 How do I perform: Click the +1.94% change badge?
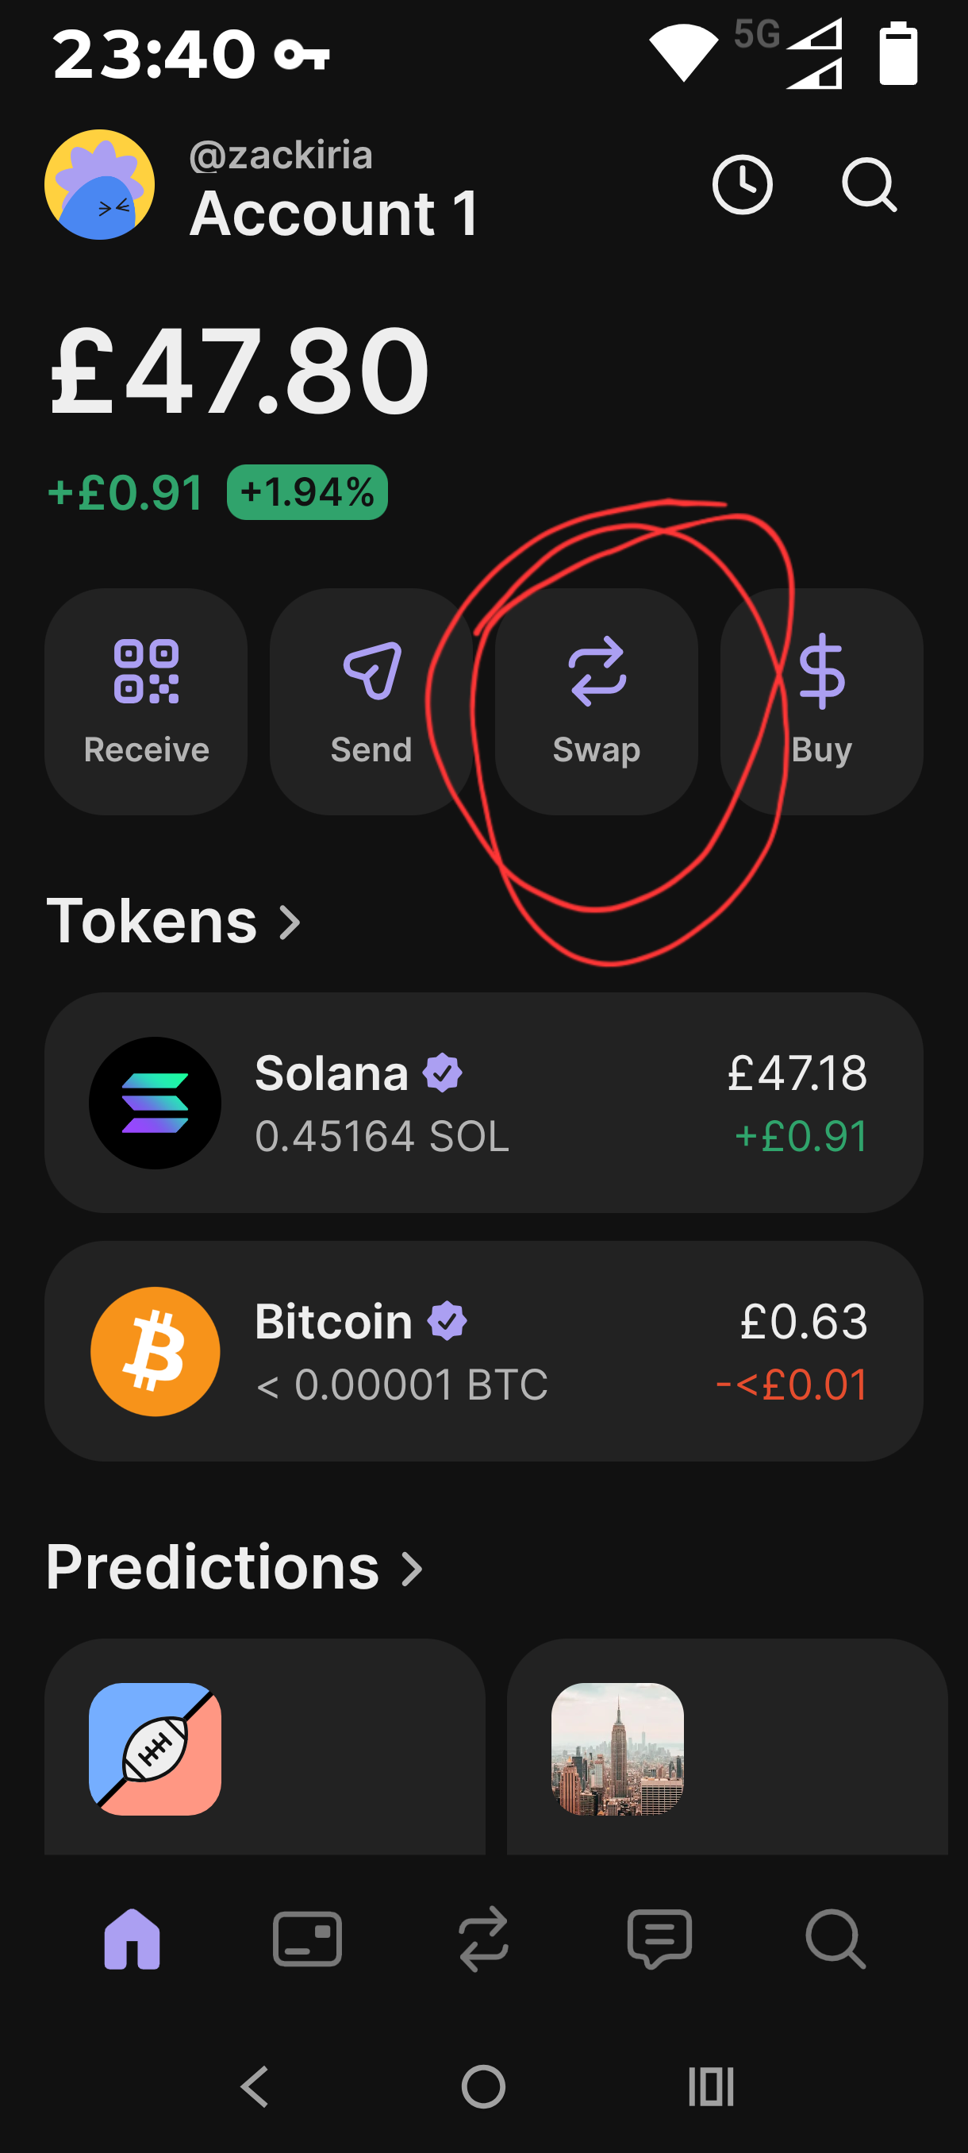(307, 492)
